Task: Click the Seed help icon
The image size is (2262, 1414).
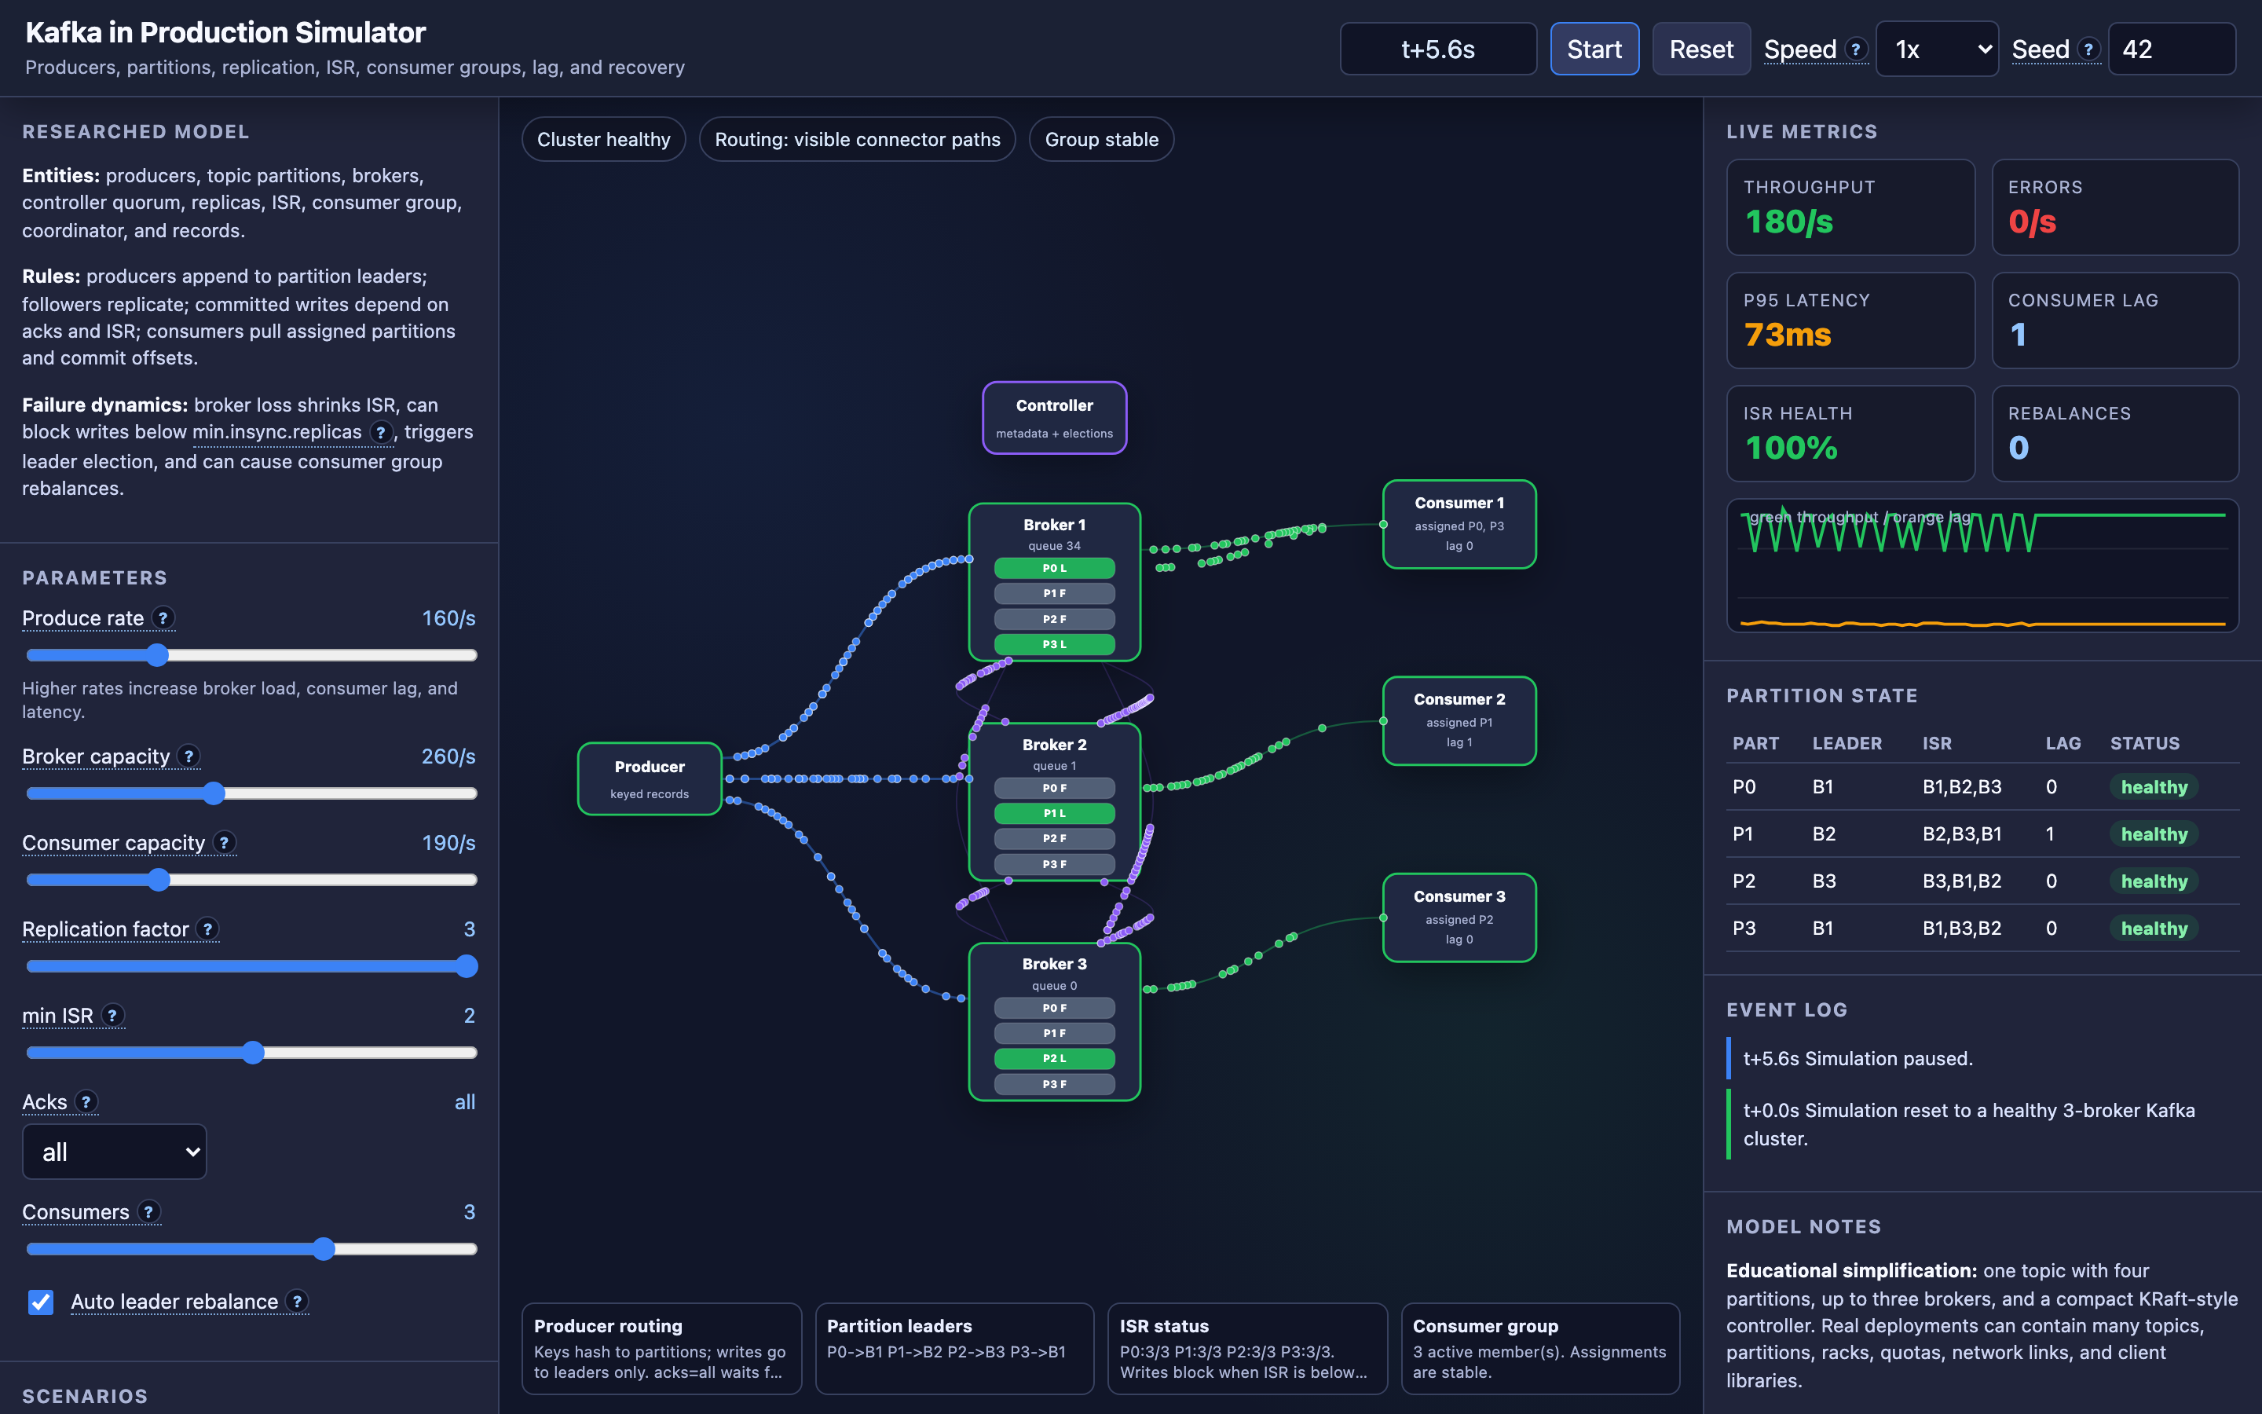Action: pyautogui.click(x=2089, y=49)
